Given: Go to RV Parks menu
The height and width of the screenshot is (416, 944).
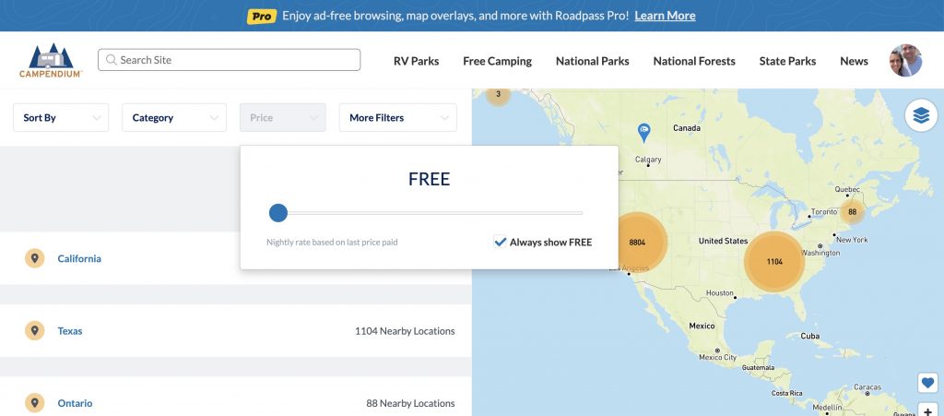Looking at the screenshot, I should pyautogui.click(x=416, y=61).
